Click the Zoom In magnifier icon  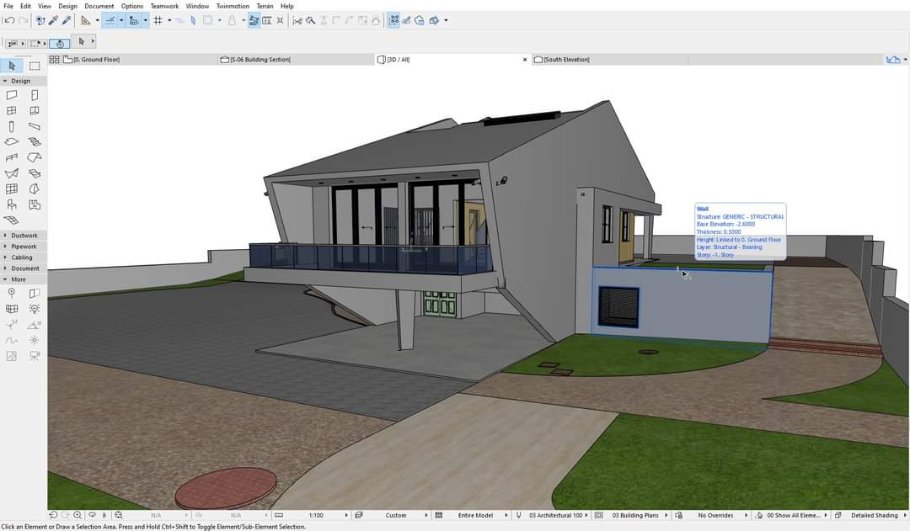(x=78, y=515)
